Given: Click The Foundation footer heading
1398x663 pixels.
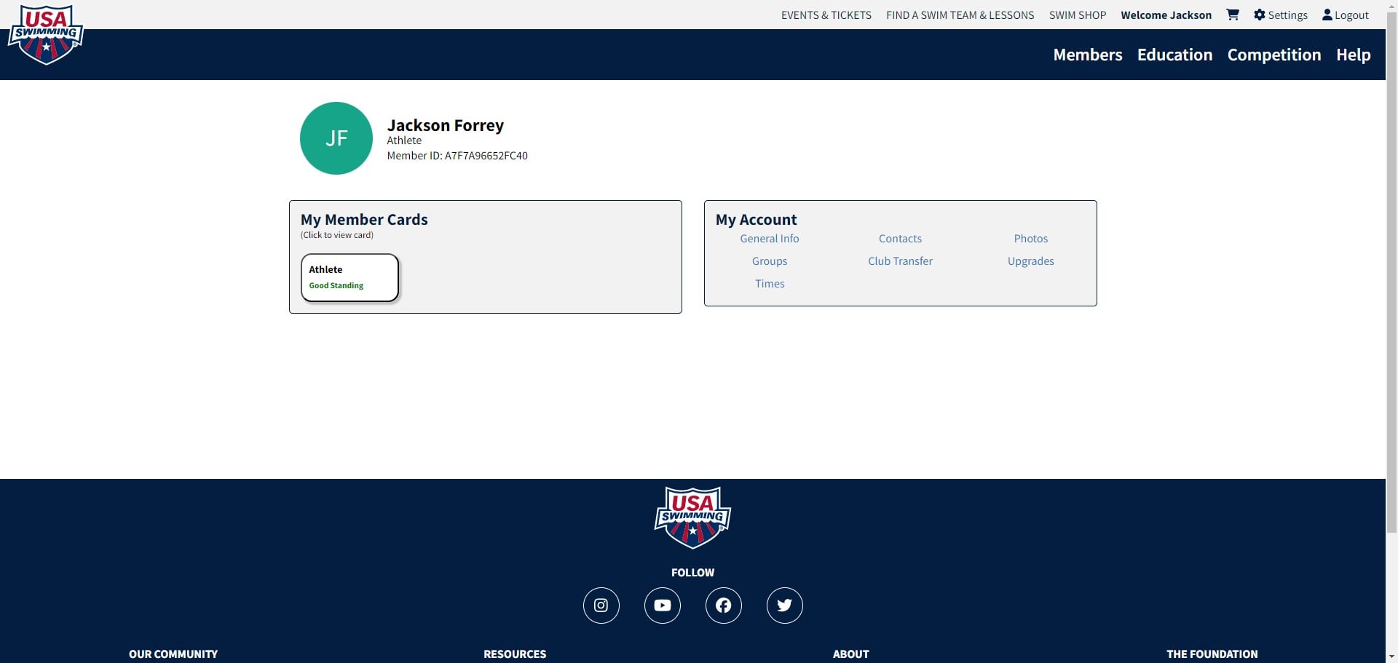Looking at the screenshot, I should click(1212, 654).
